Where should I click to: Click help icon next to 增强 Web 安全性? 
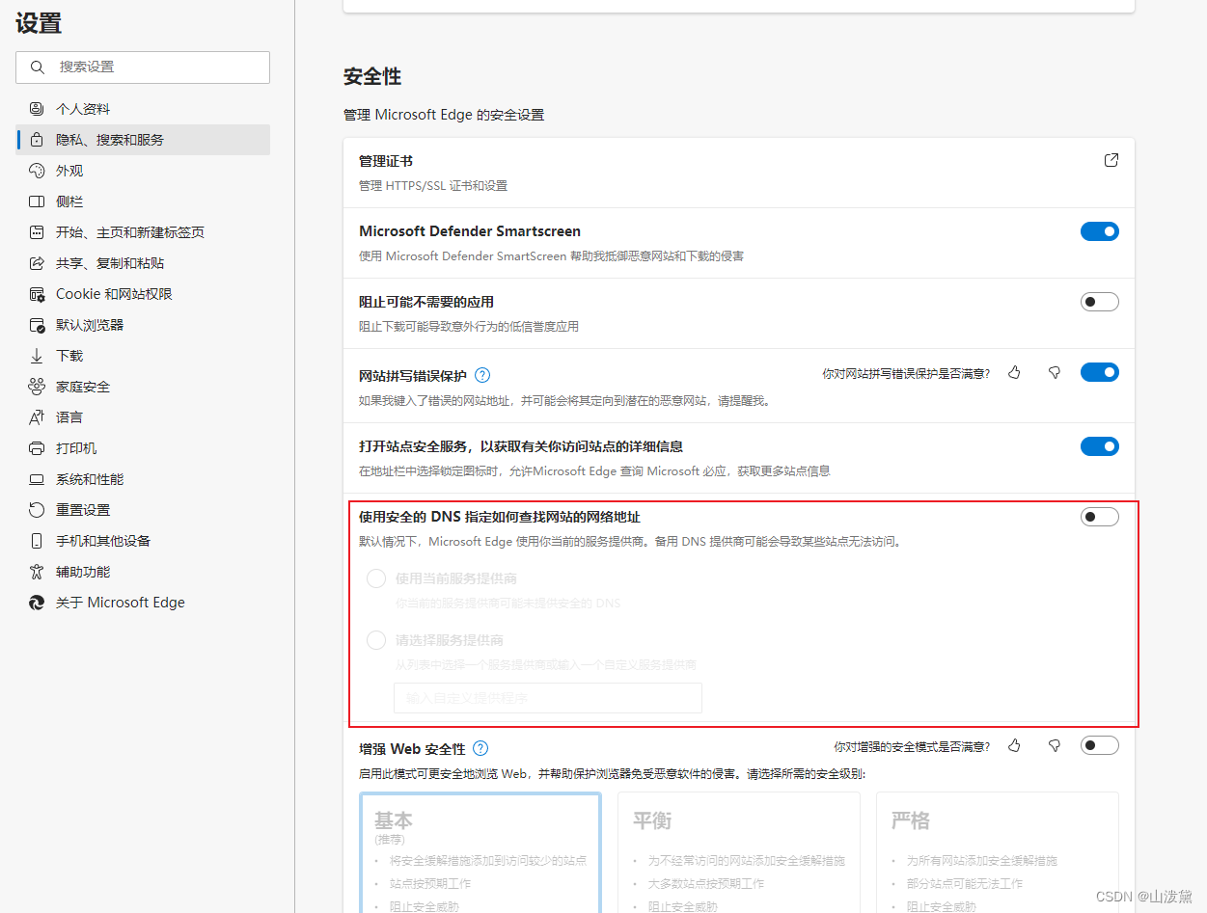tap(480, 748)
